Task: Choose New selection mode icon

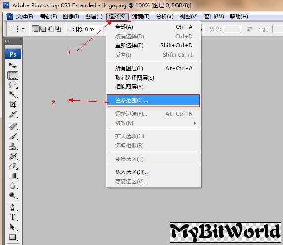Action: [35, 29]
